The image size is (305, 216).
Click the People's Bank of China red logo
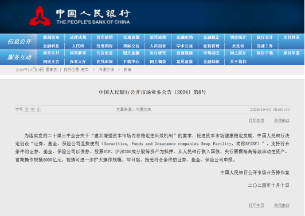pyautogui.click(x=40, y=17)
